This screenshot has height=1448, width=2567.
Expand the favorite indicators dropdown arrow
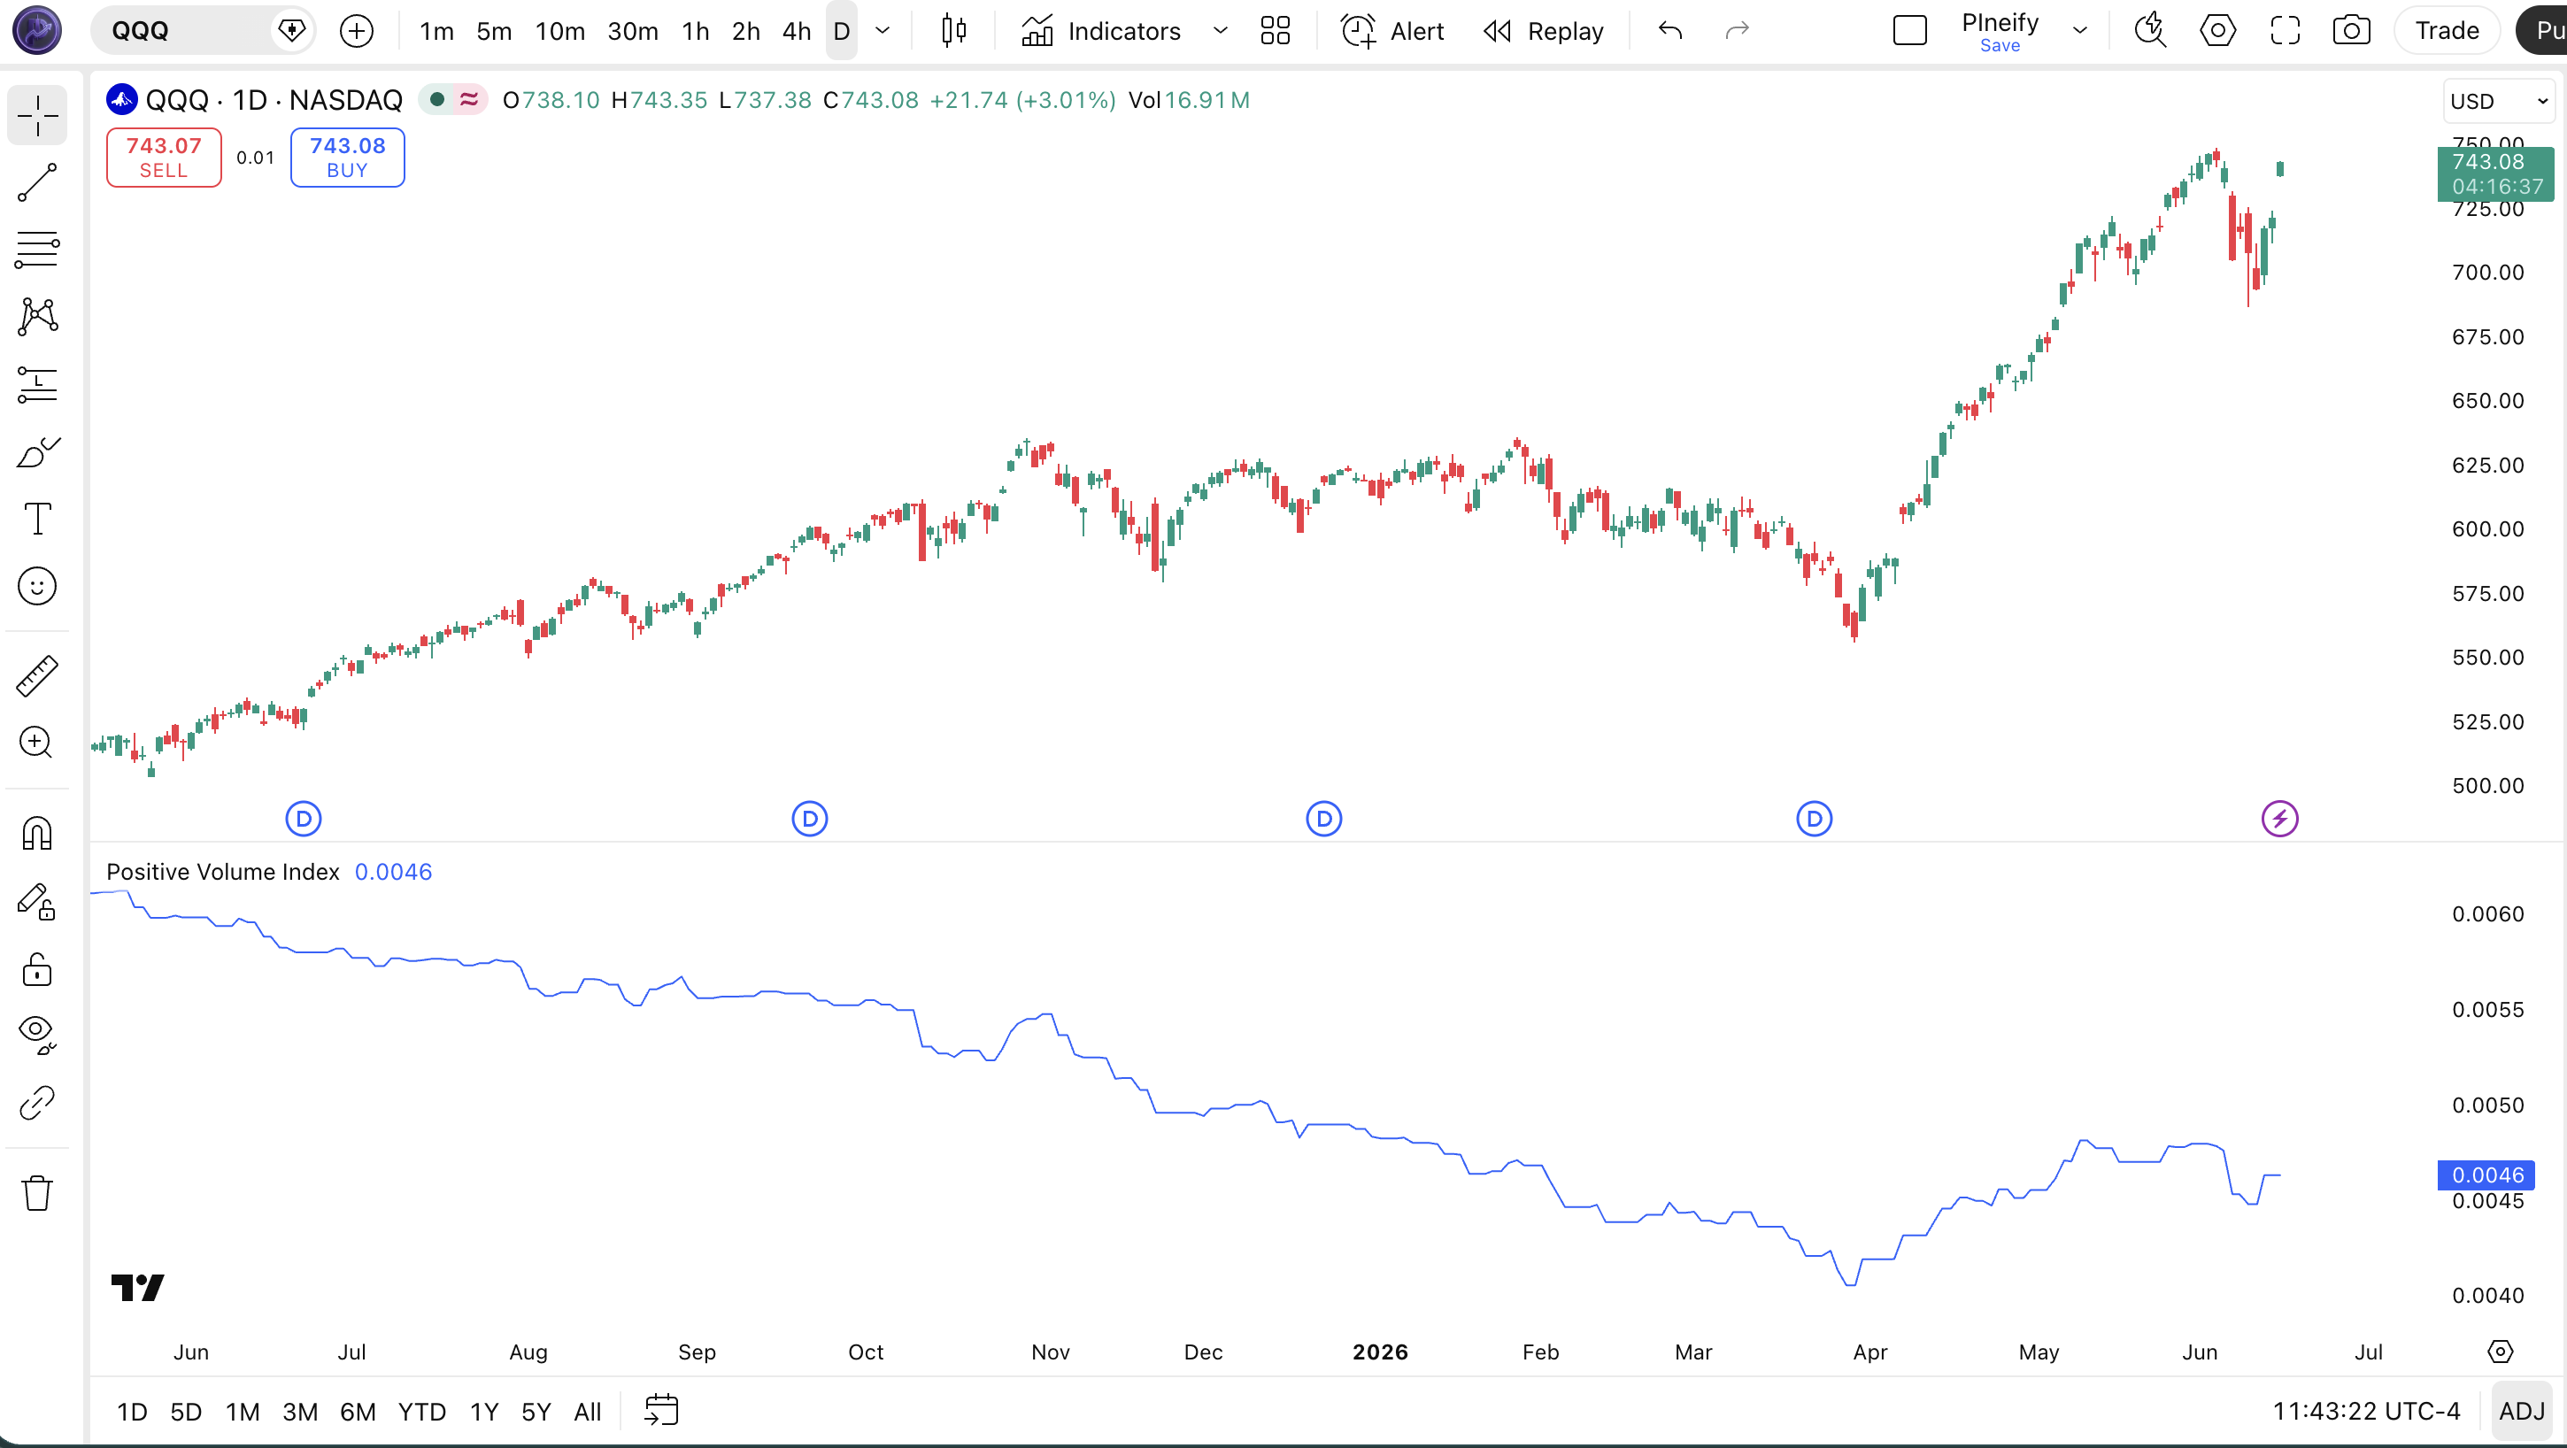1220,31
